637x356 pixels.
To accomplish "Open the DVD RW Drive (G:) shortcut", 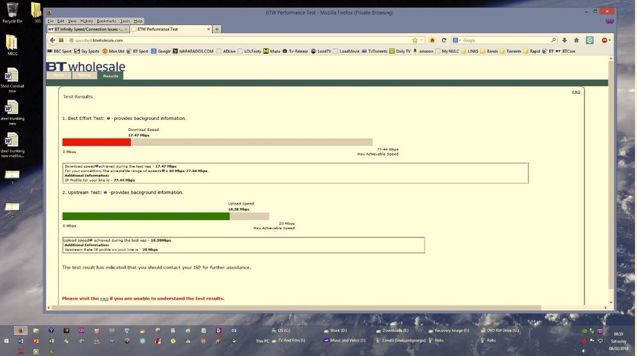I will pyautogui.click(x=500, y=330).
